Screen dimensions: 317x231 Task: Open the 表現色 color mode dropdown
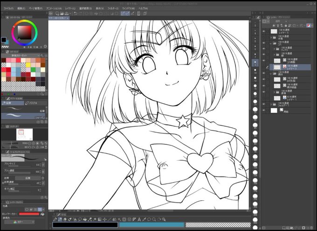(19, 222)
